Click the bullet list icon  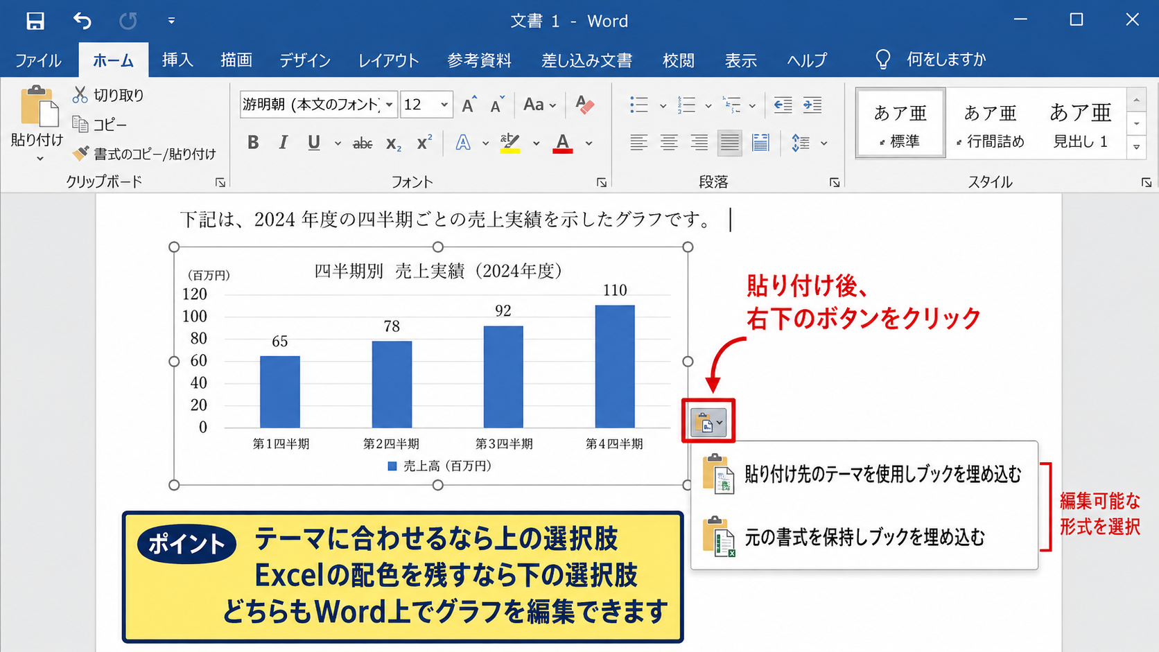click(639, 105)
